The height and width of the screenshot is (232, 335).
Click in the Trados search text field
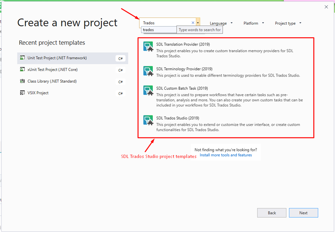click(165, 23)
